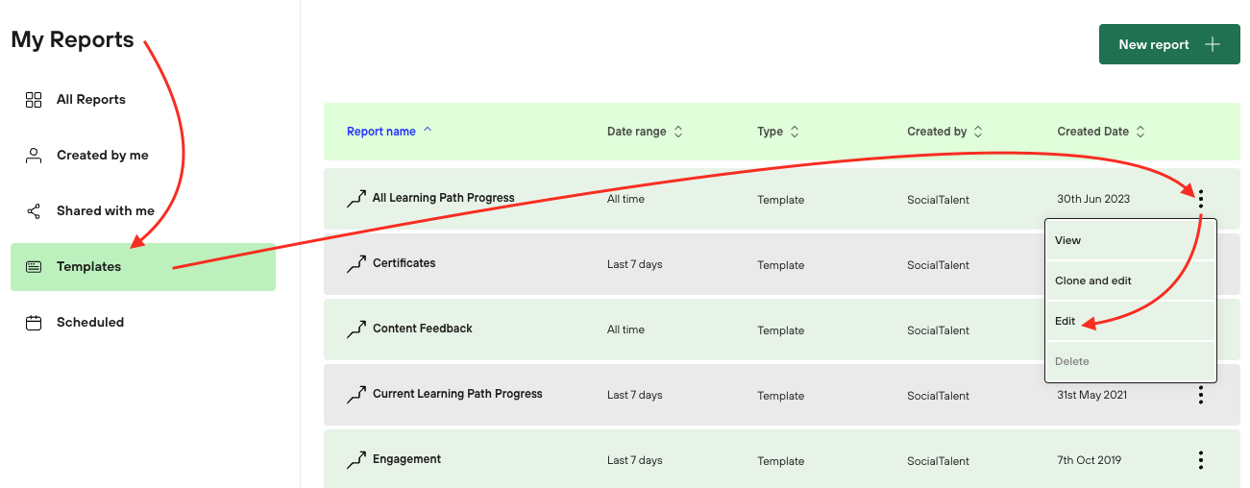Click the Shared with me share icon
1250x488 pixels.
pyautogui.click(x=34, y=211)
